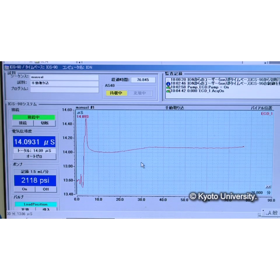Click icon beside ECD_1.AcqOn log entry

pyautogui.click(x=168, y=91)
